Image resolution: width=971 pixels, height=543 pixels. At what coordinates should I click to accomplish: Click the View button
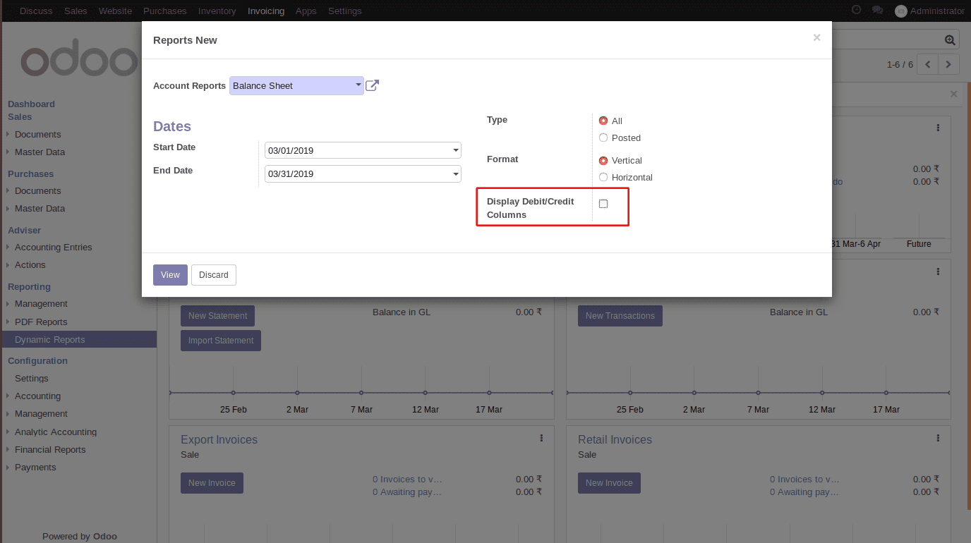click(x=170, y=275)
